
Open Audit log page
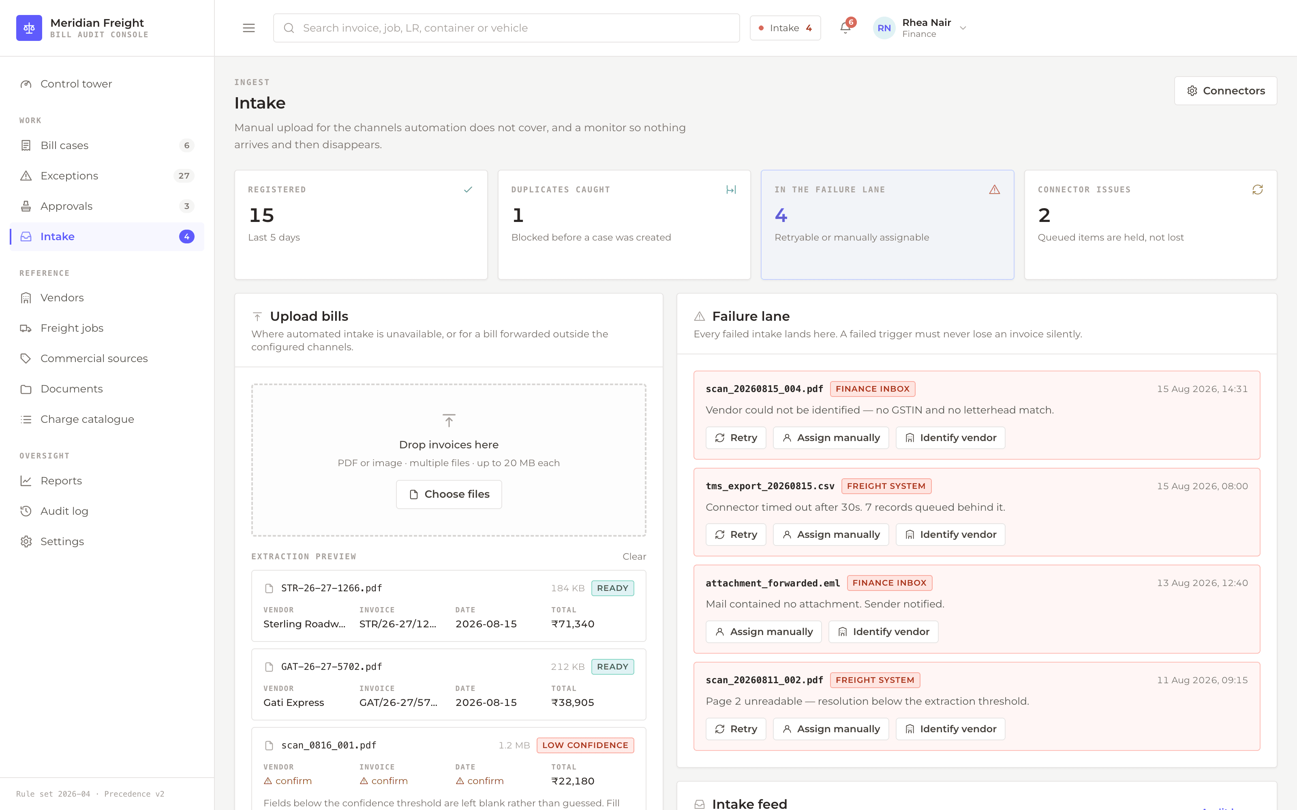point(107,511)
